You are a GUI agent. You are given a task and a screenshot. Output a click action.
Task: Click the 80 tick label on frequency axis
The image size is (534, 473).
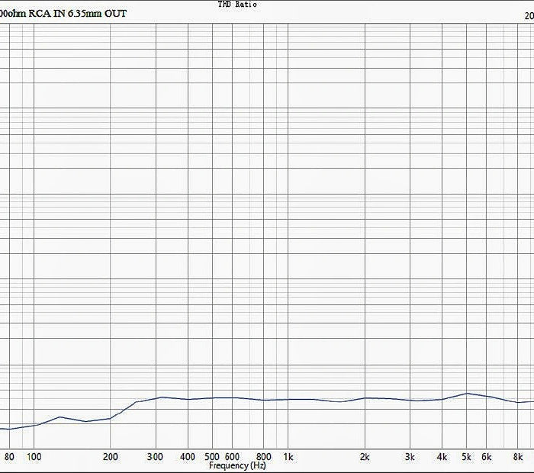[x=9, y=457]
